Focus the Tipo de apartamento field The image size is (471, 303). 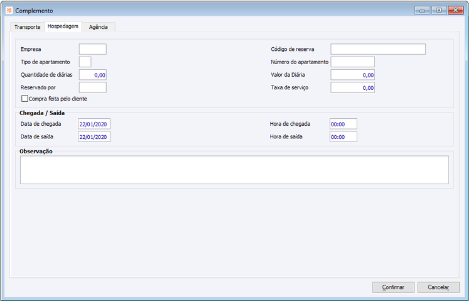pyautogui.click(x=85, y=62)
